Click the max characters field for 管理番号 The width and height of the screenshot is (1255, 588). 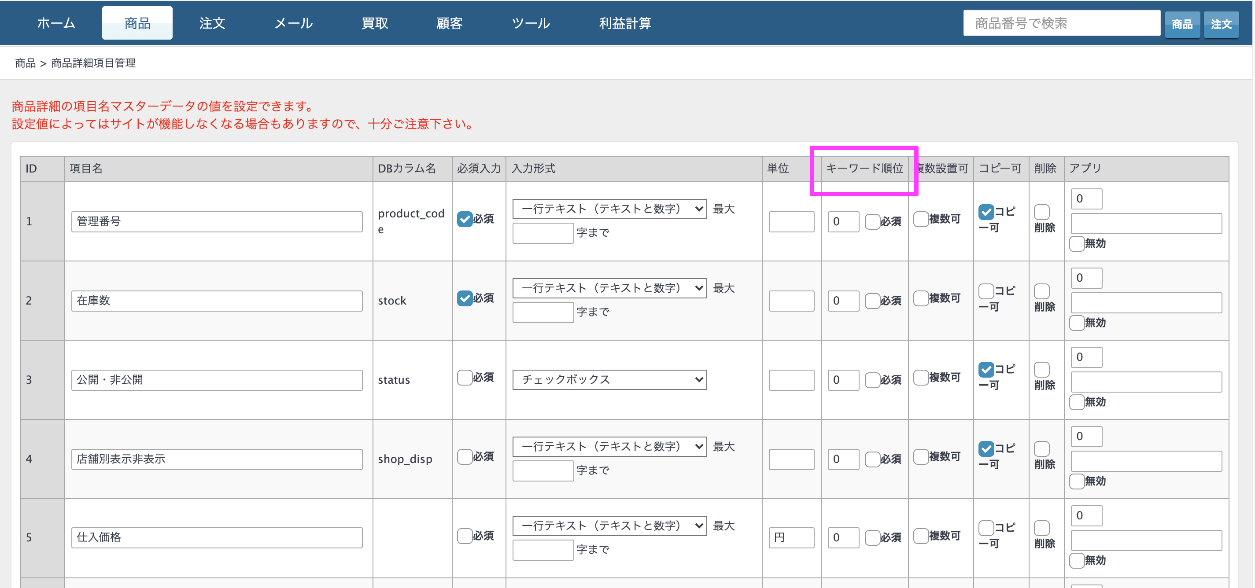pos(543,233)
